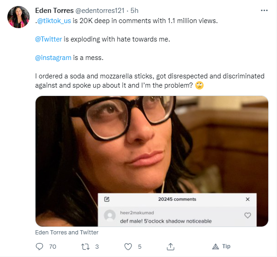The height and width of the screenshot is (257, 277).
Task: Open the 5h timestamp link
Action: pos(134,11)
